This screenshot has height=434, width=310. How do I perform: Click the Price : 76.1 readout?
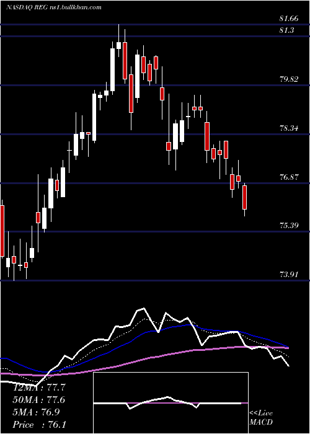pyautogui.click(x=40, y=425)
